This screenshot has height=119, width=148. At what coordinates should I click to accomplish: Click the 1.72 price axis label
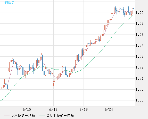(139, 67)
